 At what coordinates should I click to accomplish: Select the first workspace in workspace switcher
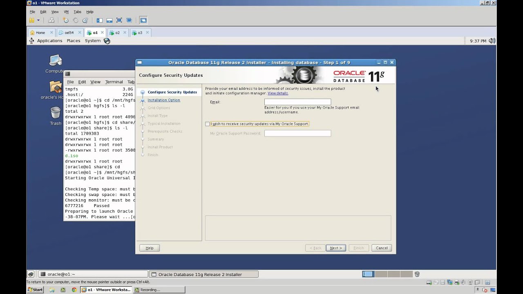(x=368, y=274)
